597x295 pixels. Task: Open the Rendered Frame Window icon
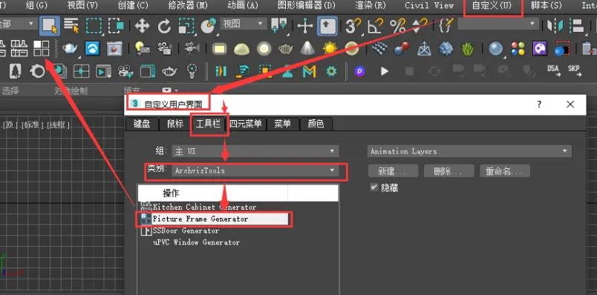tap(114, 48)
